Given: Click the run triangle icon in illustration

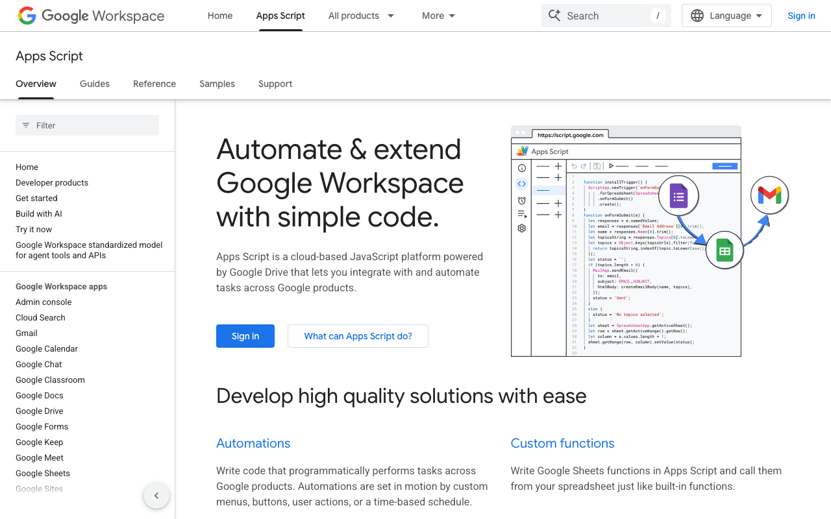Looking at the screenshot, I should click(x=611, y=166).
